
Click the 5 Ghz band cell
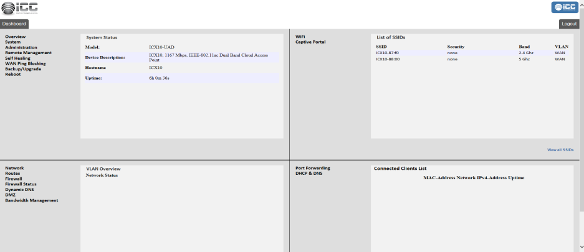tap(524, 59)
